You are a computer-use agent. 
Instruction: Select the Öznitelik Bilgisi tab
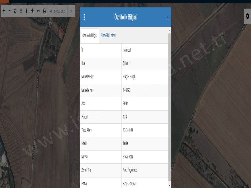[x=90, y=36]
